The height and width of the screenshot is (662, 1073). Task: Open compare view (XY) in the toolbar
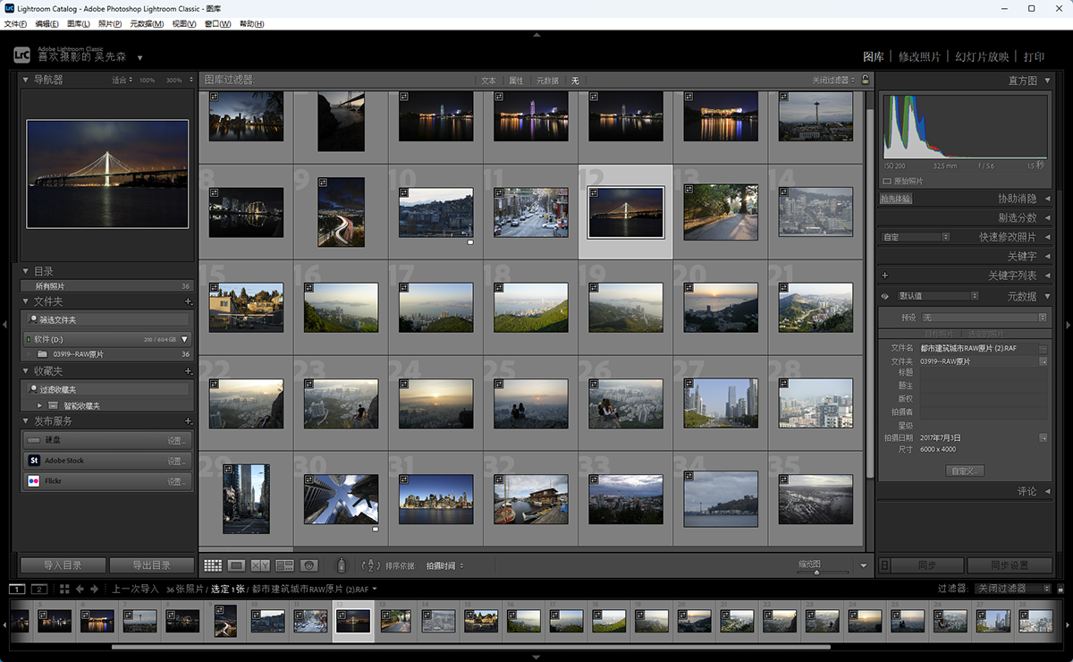coord(260,565)
